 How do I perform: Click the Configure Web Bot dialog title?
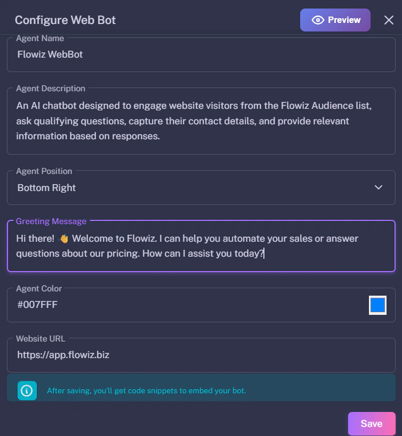click(x=65, y=20)
